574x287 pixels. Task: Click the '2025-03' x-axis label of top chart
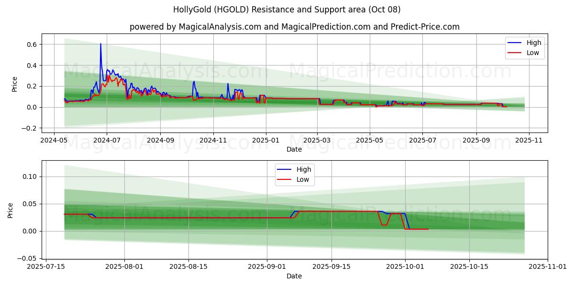pos(317,141)
